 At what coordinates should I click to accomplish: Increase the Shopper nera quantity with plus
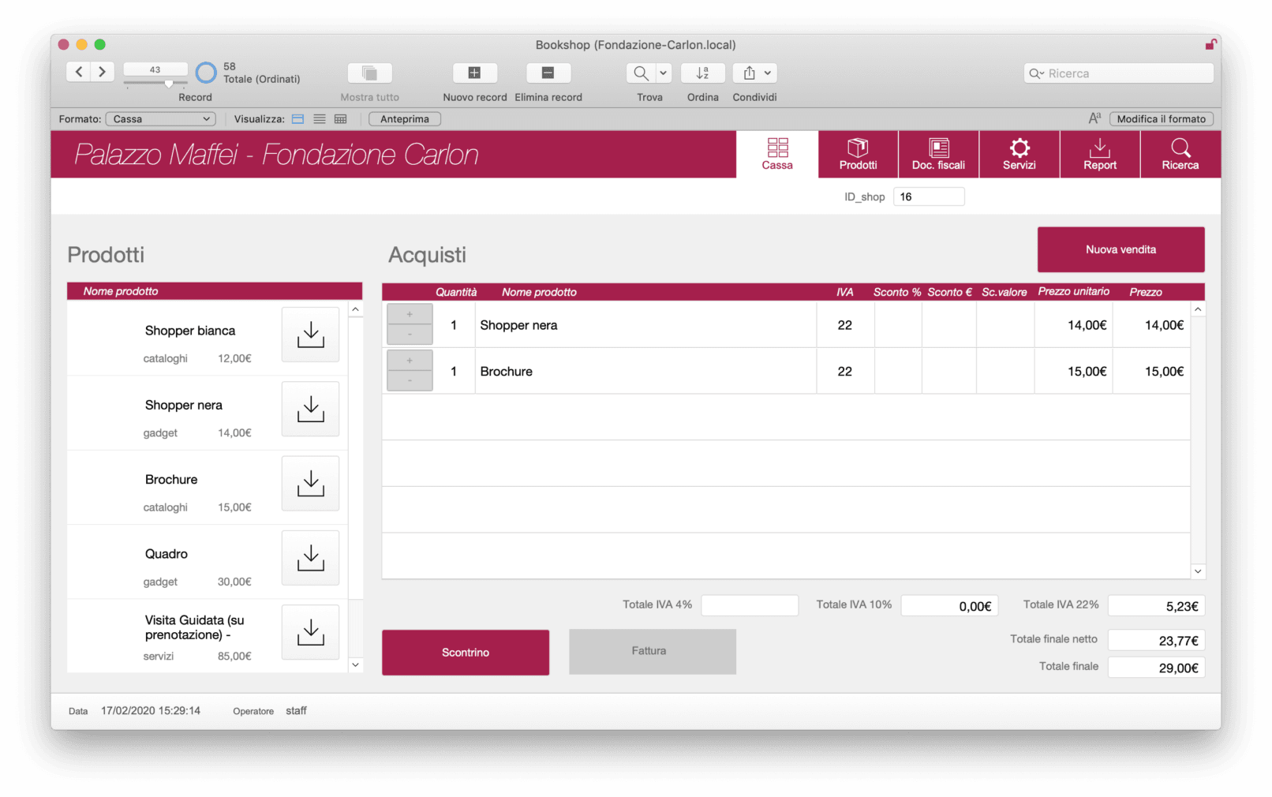point(410,314)
